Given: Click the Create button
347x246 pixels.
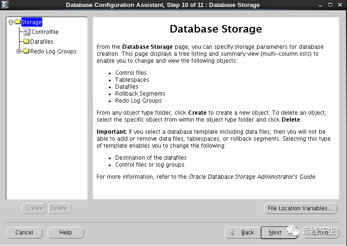Looking at the screenshot, I should tap(34, 208).
